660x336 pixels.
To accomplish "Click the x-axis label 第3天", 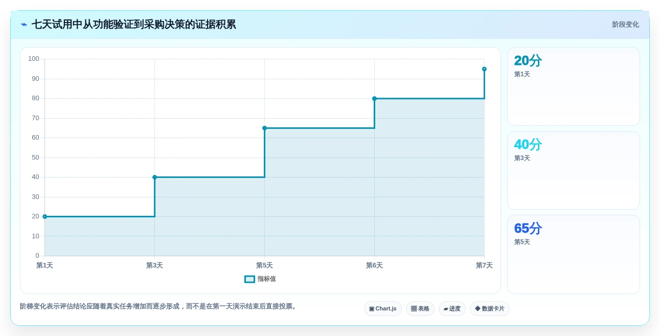I will coord(154,265).
